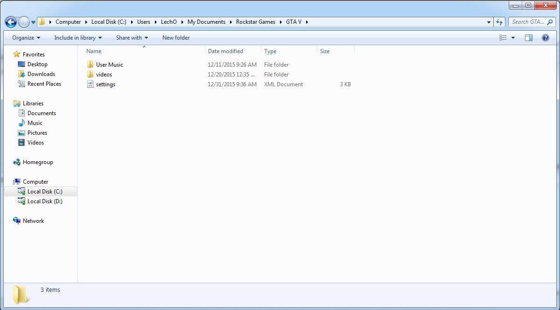Screen dimensions: 560x310
Task: Expand arrow after Rockstar Games breadcrumb
Action: (x=281, y=22)
